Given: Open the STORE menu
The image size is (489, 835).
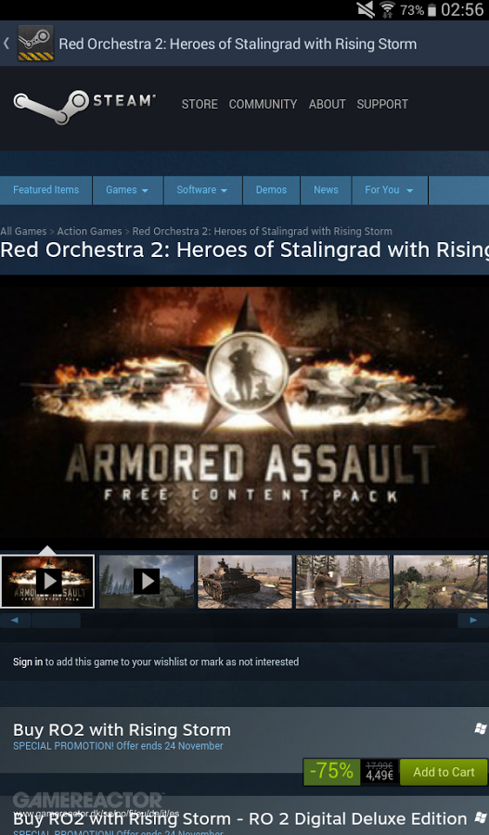Looking at the screenshot, I should click(199, 104).
